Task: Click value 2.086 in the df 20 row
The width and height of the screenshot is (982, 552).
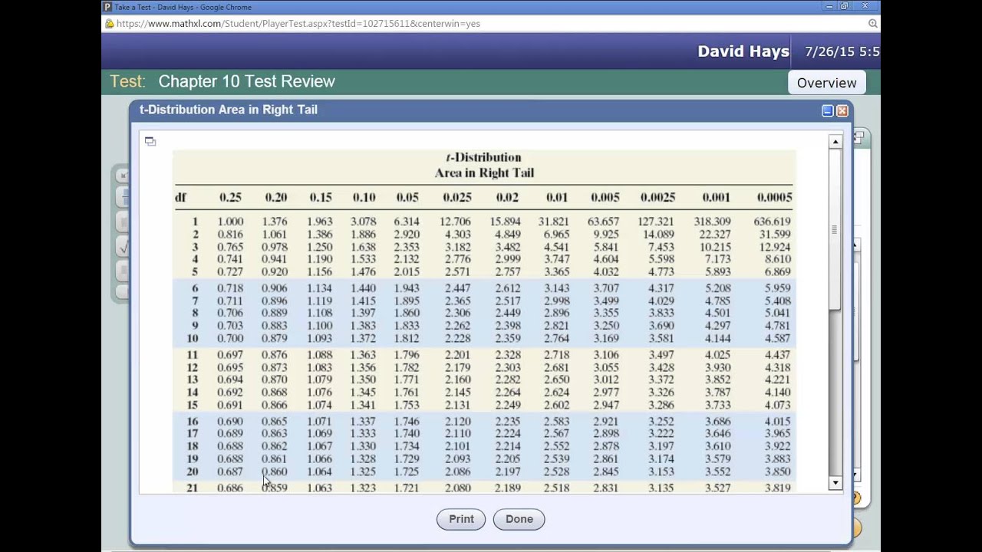Action: pos(458,472)
